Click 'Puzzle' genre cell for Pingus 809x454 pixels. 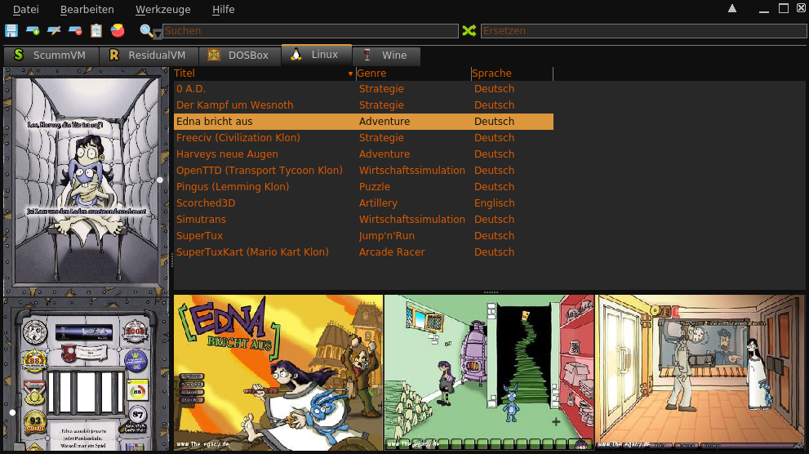375,187
